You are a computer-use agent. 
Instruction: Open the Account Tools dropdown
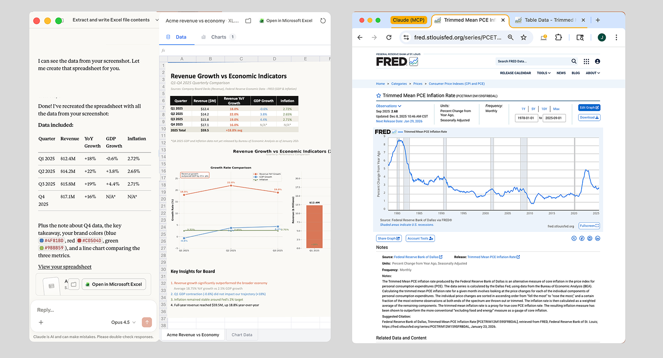pyautogui.click(x=421, y=238)
